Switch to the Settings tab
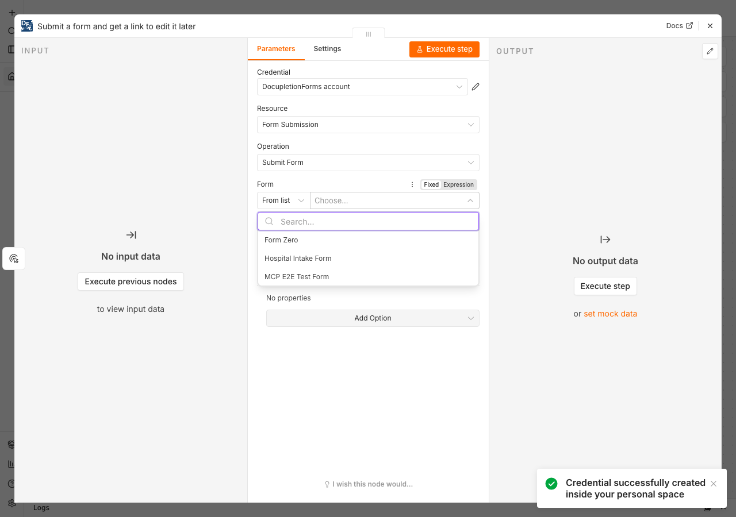Viewport: 736px width, 517px height. 327,49
